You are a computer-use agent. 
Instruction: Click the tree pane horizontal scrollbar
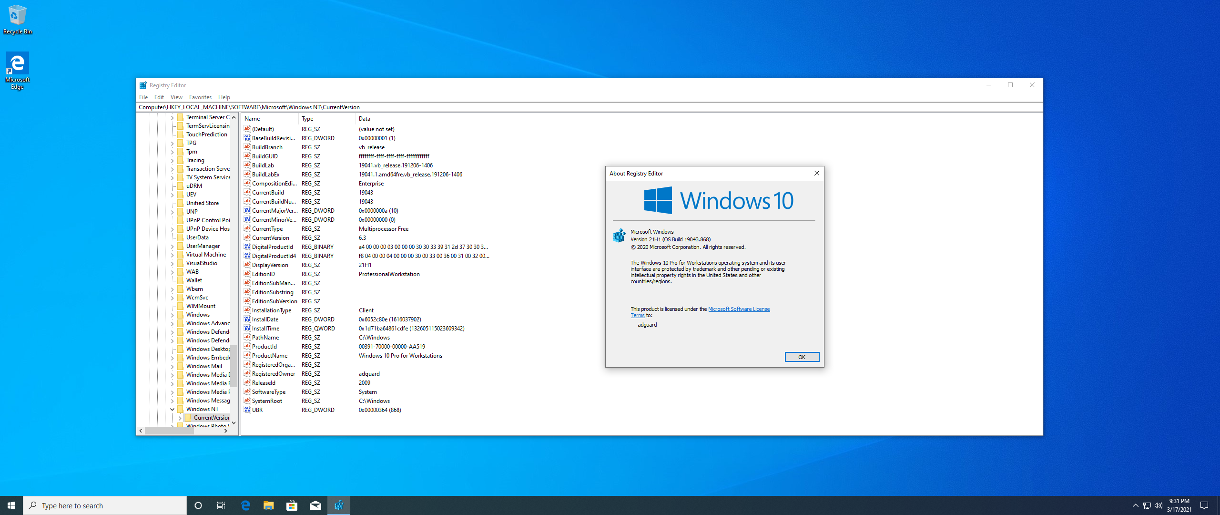click(x=169, y=431)
